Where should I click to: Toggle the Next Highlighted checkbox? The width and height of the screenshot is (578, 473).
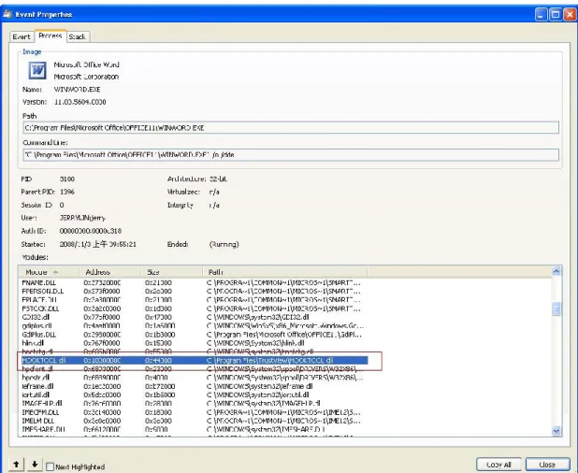click(51, 466)
